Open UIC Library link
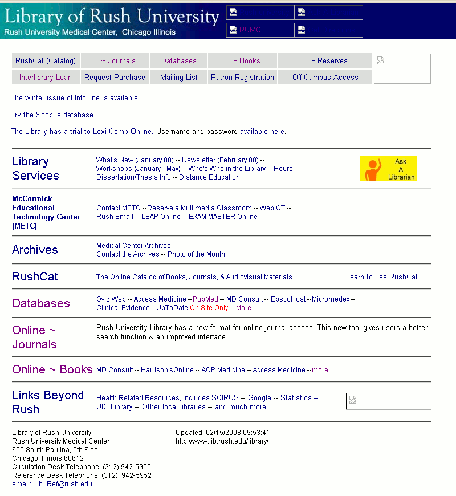This screenshot has height=496, width=456. click(115, 407)
